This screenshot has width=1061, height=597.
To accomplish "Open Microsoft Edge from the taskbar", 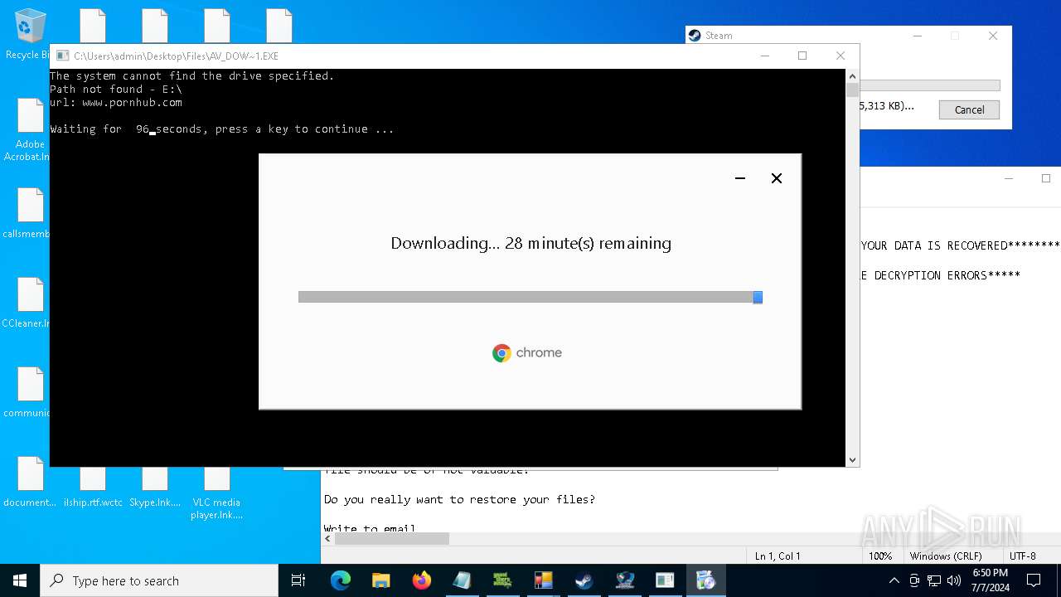I will tap(341, 580).
